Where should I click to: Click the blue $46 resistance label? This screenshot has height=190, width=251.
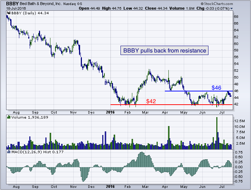(x=216, y=87)
